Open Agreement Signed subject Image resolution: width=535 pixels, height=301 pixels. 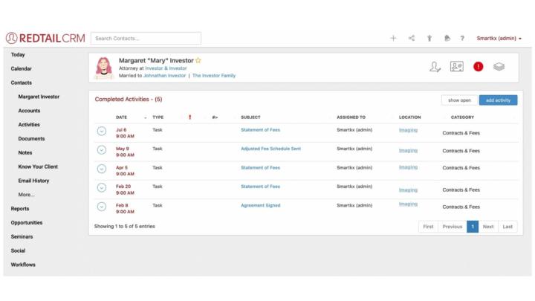[261, 205]
